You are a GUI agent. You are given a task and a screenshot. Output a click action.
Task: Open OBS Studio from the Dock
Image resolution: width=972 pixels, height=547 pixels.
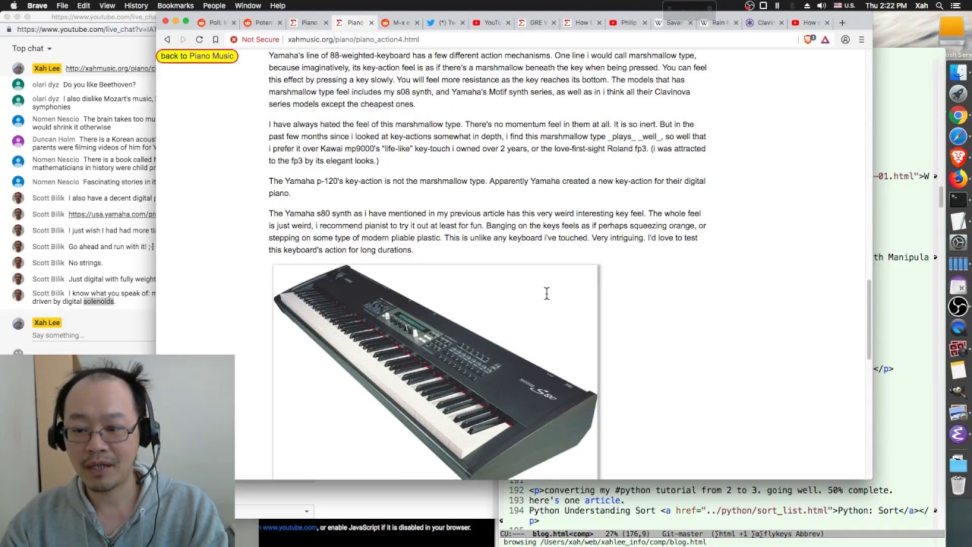point(958,306)
